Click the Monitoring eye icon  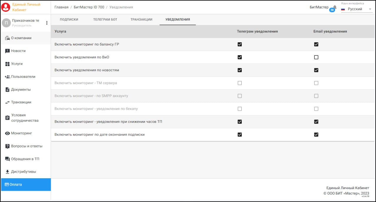click(8, 133)
